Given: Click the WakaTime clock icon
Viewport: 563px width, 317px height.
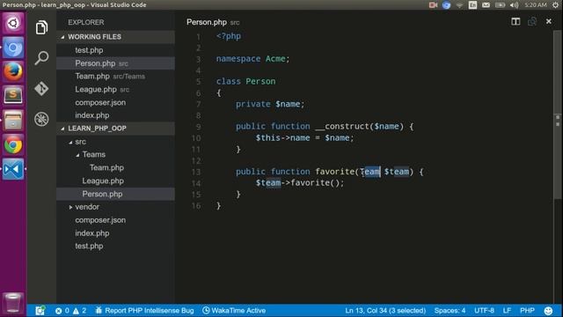Looking at the screenshot, I should click(206, 310).
